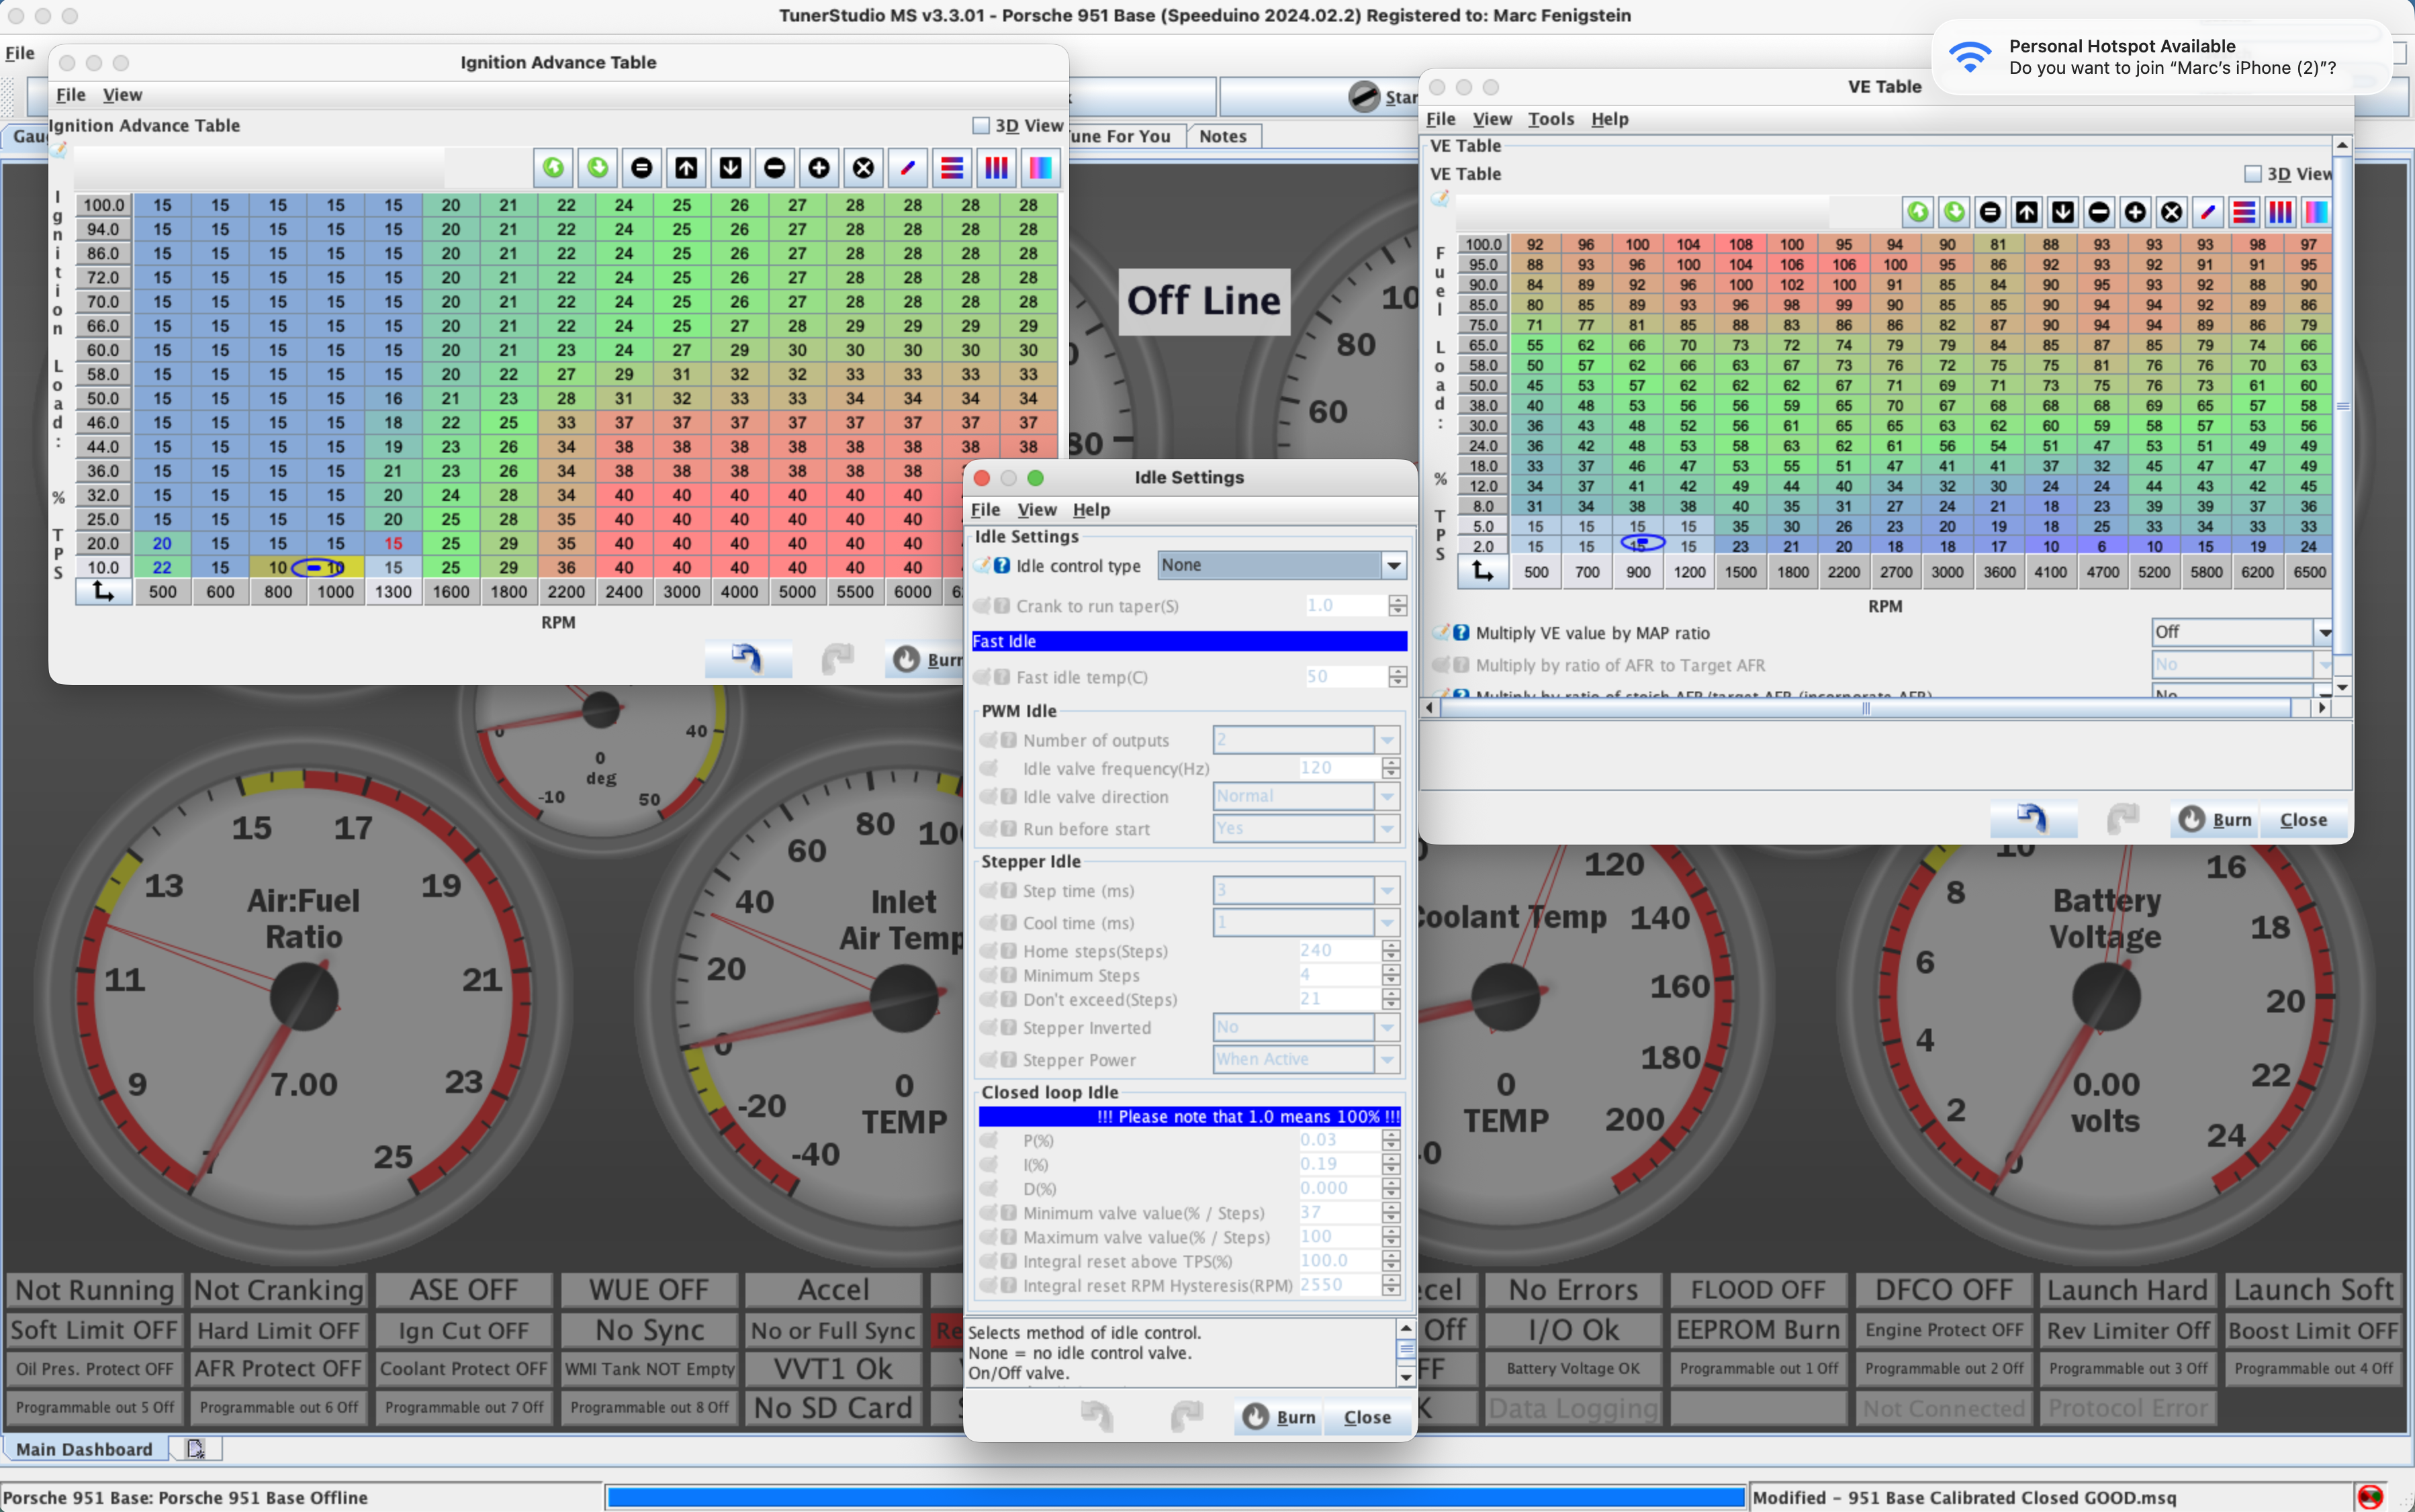Open the Tools menu in the VE Table window
Image resolution: width=2415 pixels, height=1512 pixels.
coord(1549,118)
